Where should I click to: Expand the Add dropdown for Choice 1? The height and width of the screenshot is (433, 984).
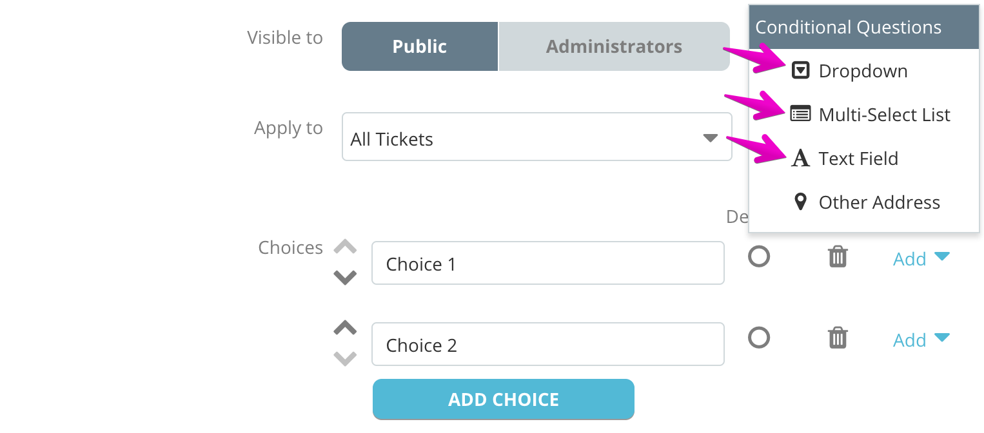coord(921,258)
